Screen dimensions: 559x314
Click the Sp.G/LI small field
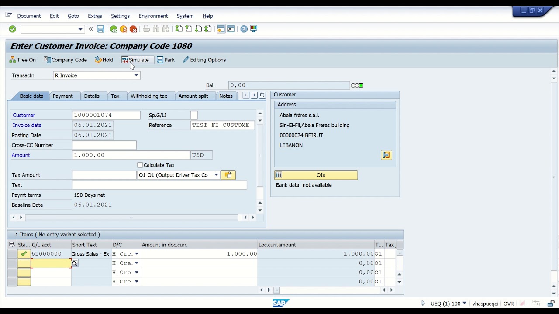coord(194,115)
